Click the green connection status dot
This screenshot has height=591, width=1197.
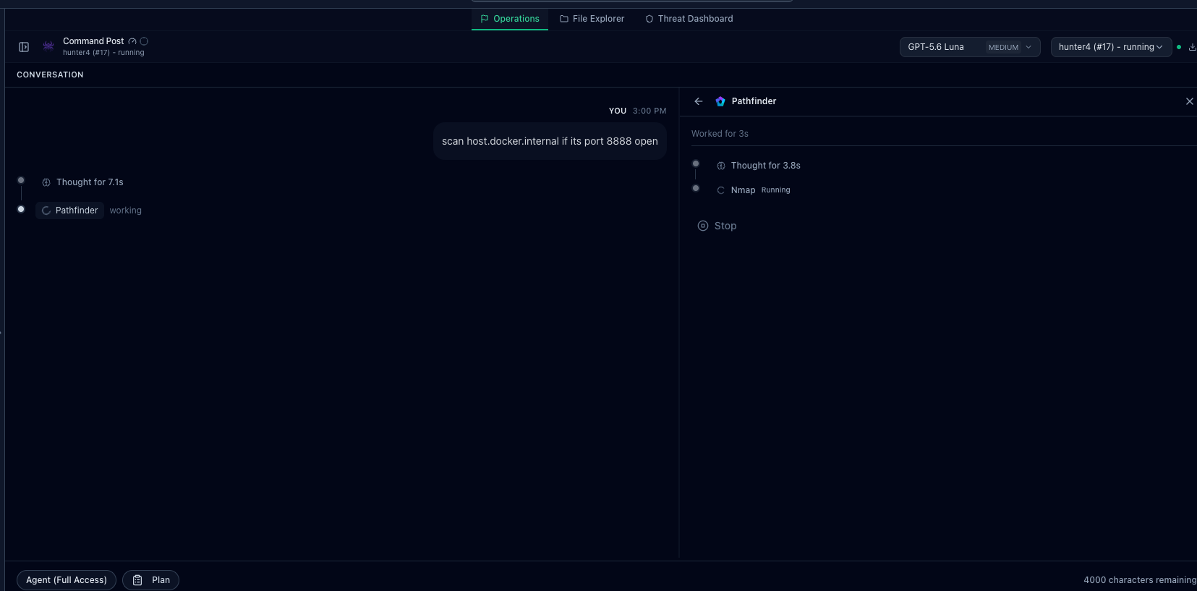click(x=1179, y=47)
